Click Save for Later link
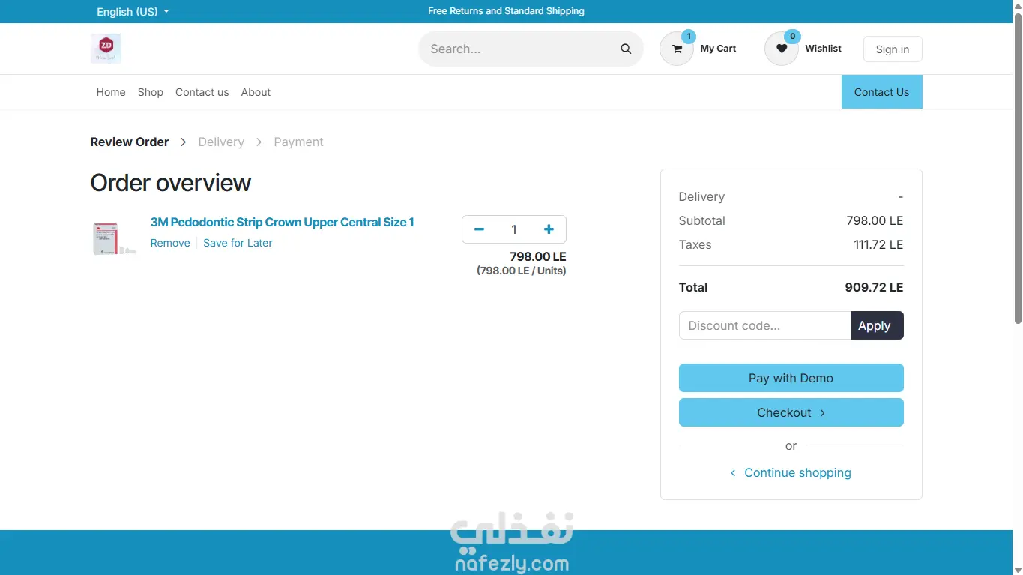Screen dimensions: 1023x575 [238, 243]
